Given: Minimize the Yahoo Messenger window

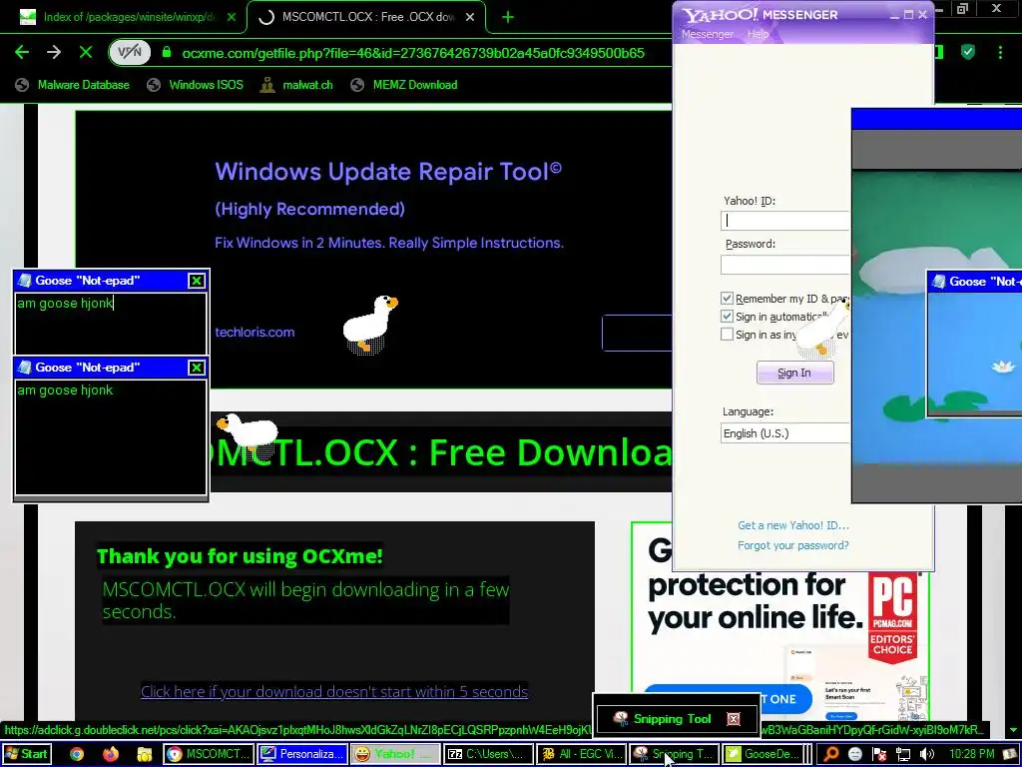Looking at the screenshot, I should point(894,14).
